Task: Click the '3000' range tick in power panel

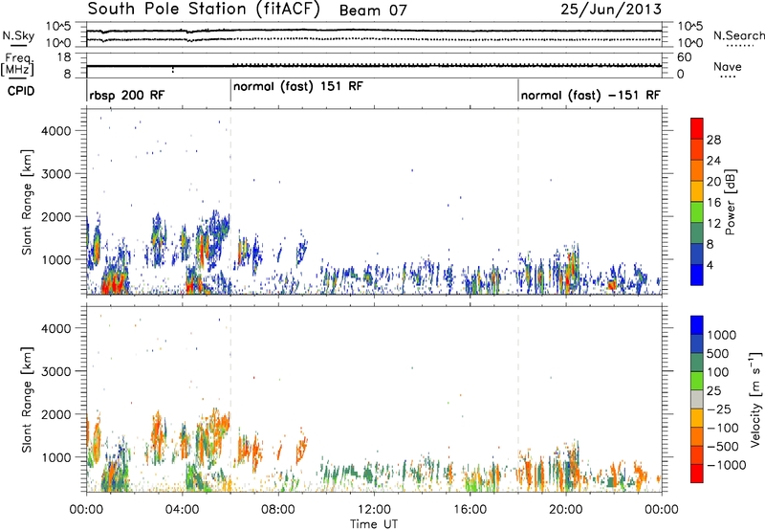Action: click(x=56, y=174)
